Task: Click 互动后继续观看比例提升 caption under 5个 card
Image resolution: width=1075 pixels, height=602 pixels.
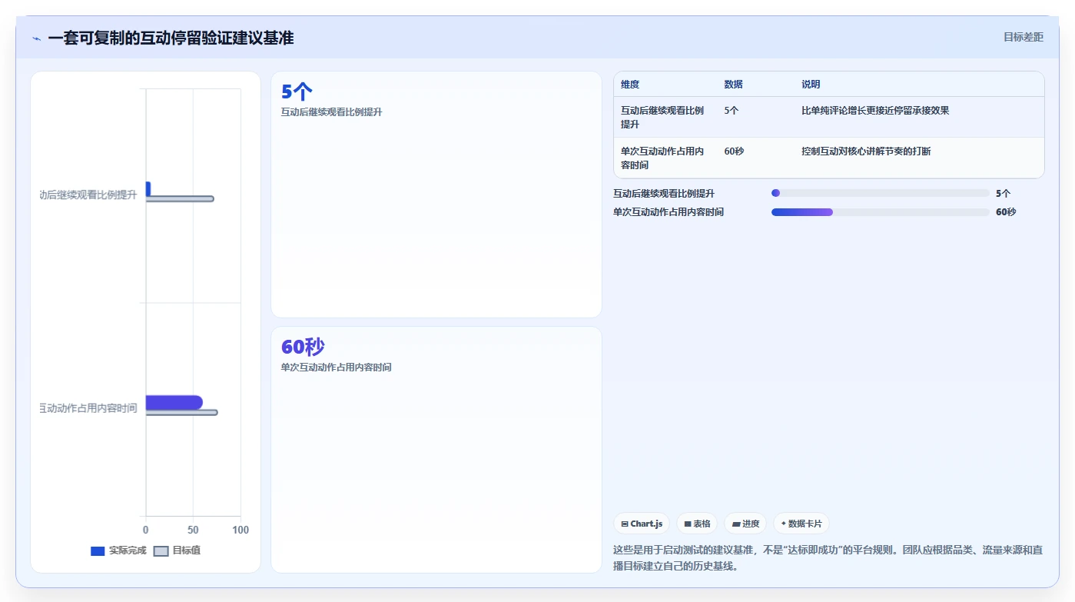Action: (331, 112)
